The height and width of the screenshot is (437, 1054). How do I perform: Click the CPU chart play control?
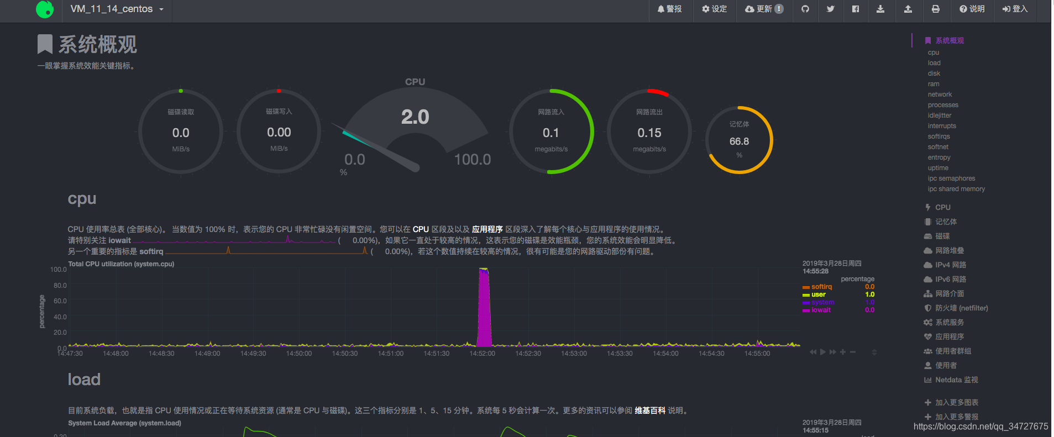[x=823, y=352]
